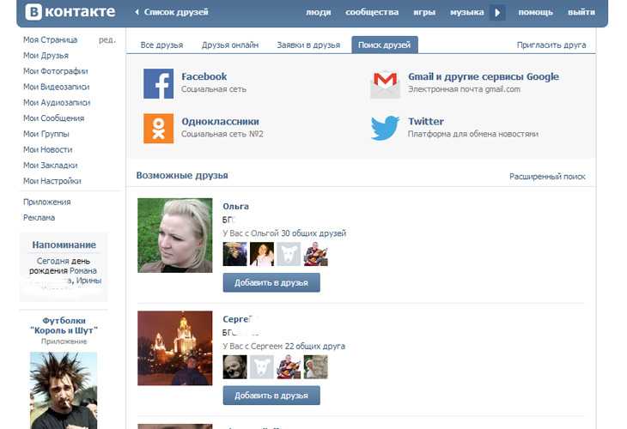The width and height of the screenshot is (627, 429).
Task: Click the fourth mutual friend thumbnail under Сергей
Action: coord(316,366)
